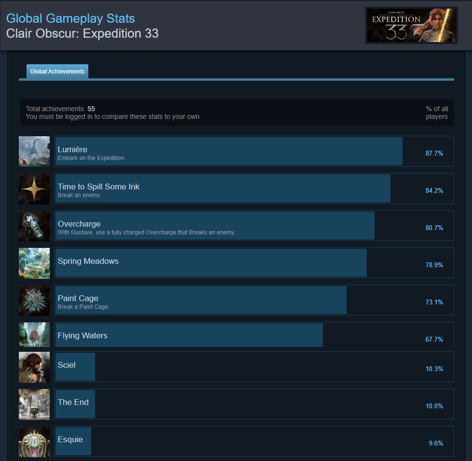This screenshot has height=461, width=472.
Task: Click the 84.2% player percentage value
Action: [434, 190]
